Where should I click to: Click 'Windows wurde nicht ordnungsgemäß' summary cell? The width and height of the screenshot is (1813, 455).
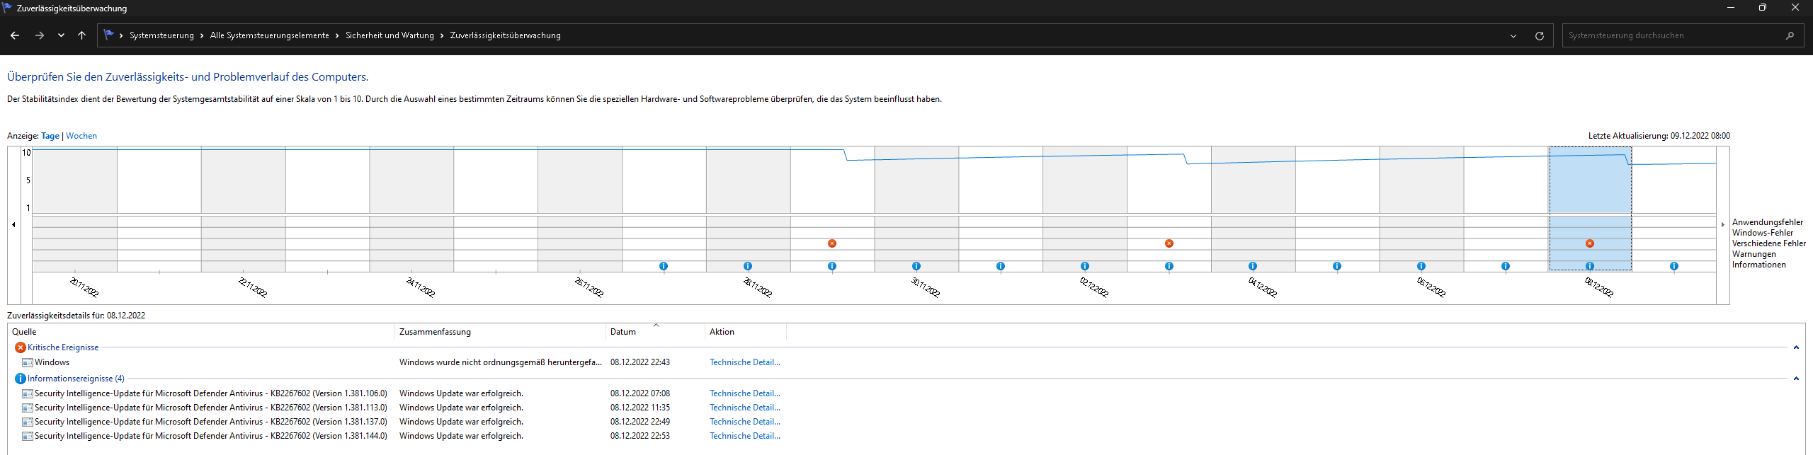click(x=501, y=362)
